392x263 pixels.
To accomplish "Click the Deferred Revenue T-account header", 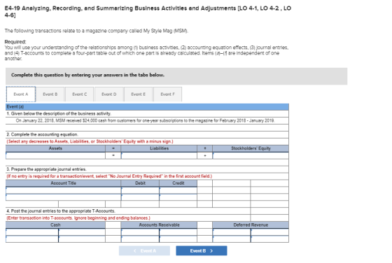I will (251, 225).
